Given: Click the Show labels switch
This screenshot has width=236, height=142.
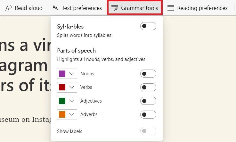Looking at the screenshot, I should 148,131.
